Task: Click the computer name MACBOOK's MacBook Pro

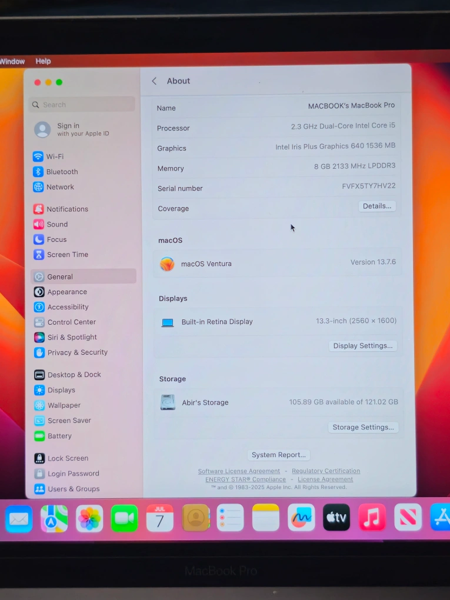Action: coord(351,106)
